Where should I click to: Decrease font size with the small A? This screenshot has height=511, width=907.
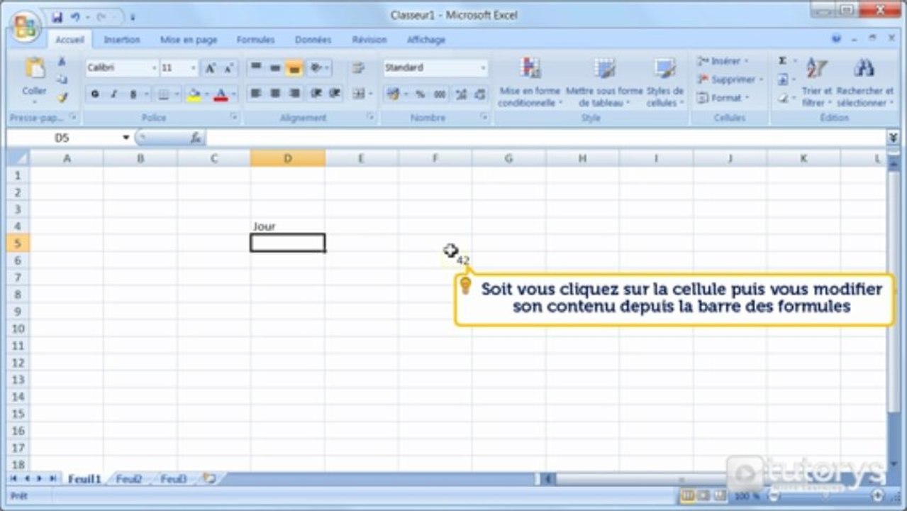click(228, 68)
